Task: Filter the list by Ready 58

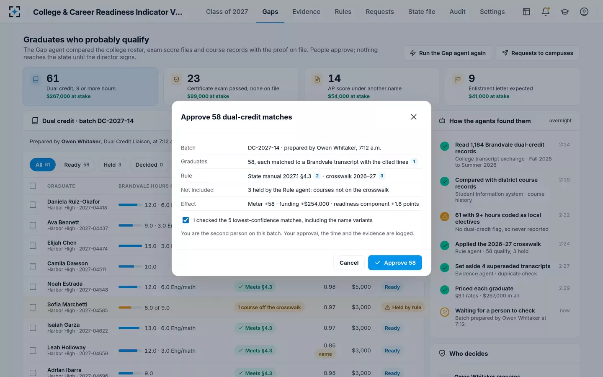Action: tap(77, 165)
